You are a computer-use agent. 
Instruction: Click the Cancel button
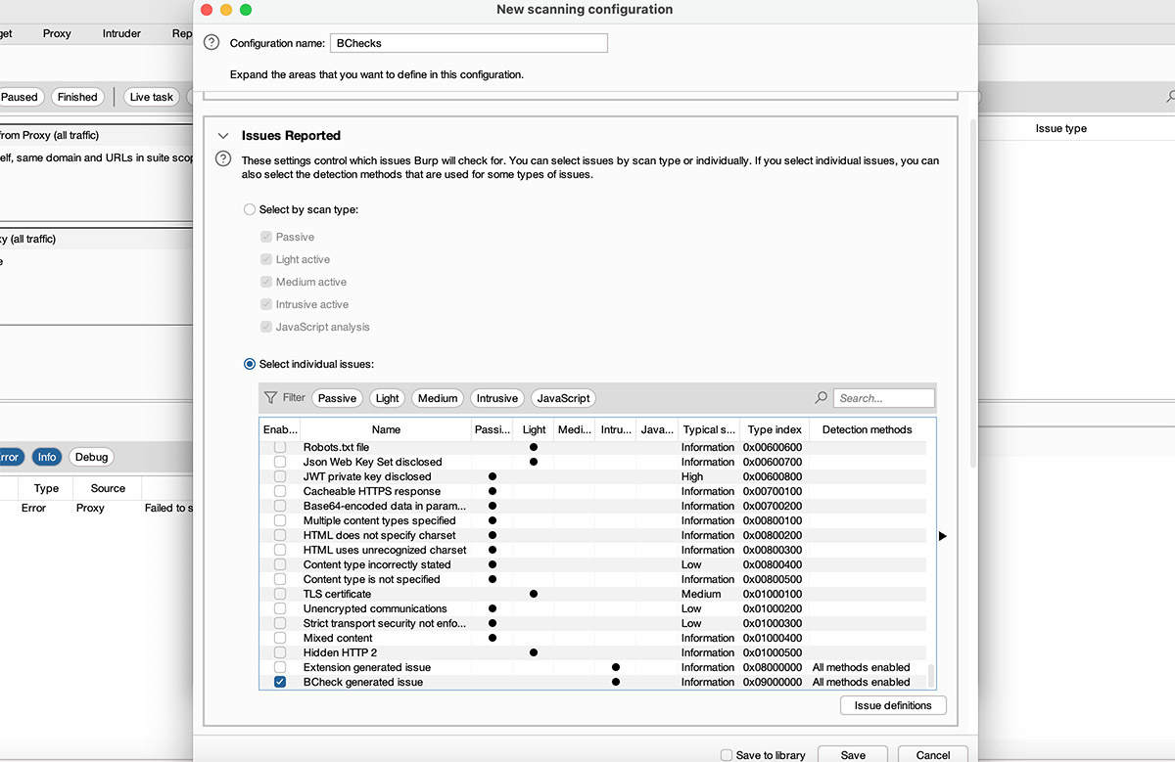tap(932, 754)
